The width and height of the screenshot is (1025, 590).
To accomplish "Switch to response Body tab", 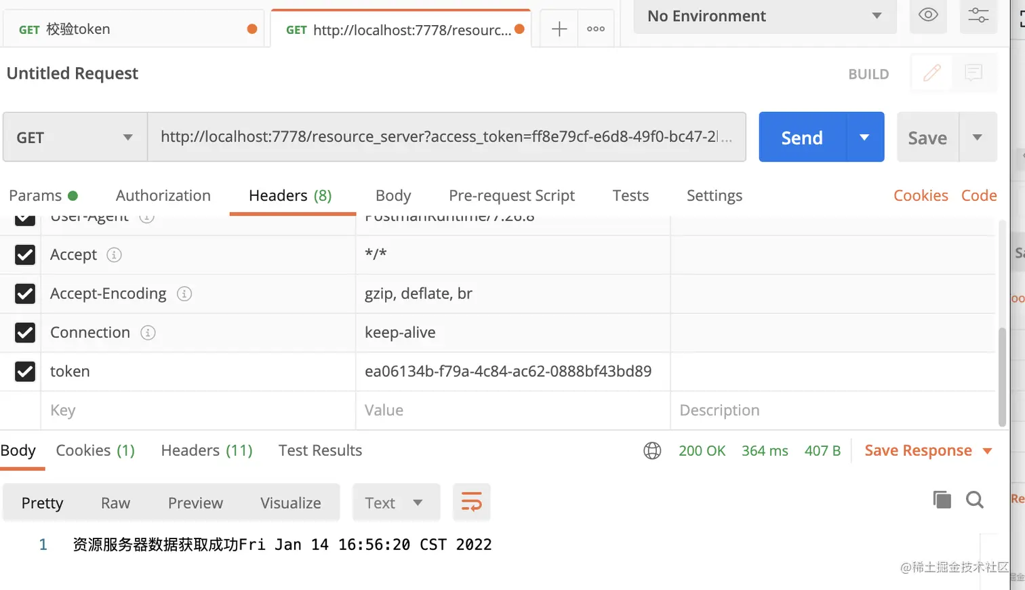I will [18, 450].
